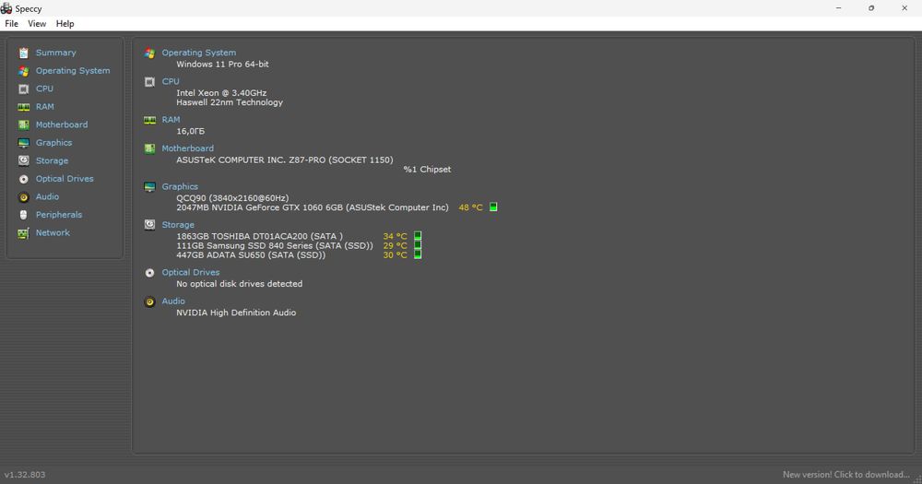Show Graphics details from sidebar

(x=54, y=142)
